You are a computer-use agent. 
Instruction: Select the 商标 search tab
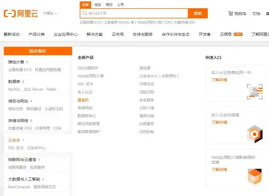(109, 5)
